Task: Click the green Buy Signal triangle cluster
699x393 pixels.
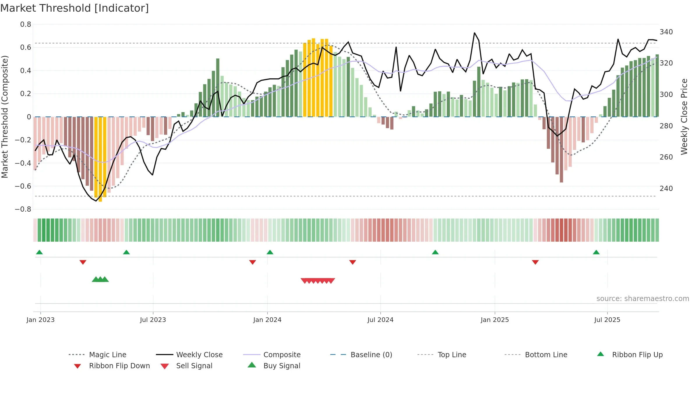Action: [100, 279]
